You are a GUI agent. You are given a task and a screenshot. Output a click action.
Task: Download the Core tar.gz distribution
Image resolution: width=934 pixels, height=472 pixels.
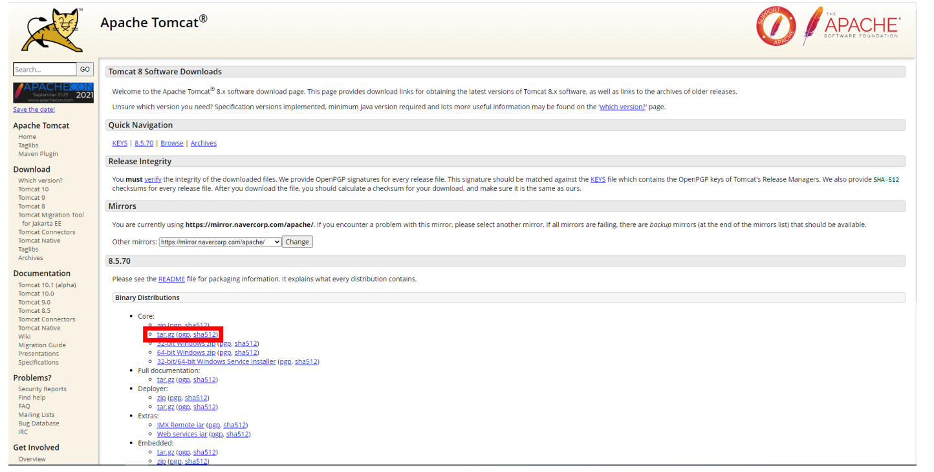(166, 334)
